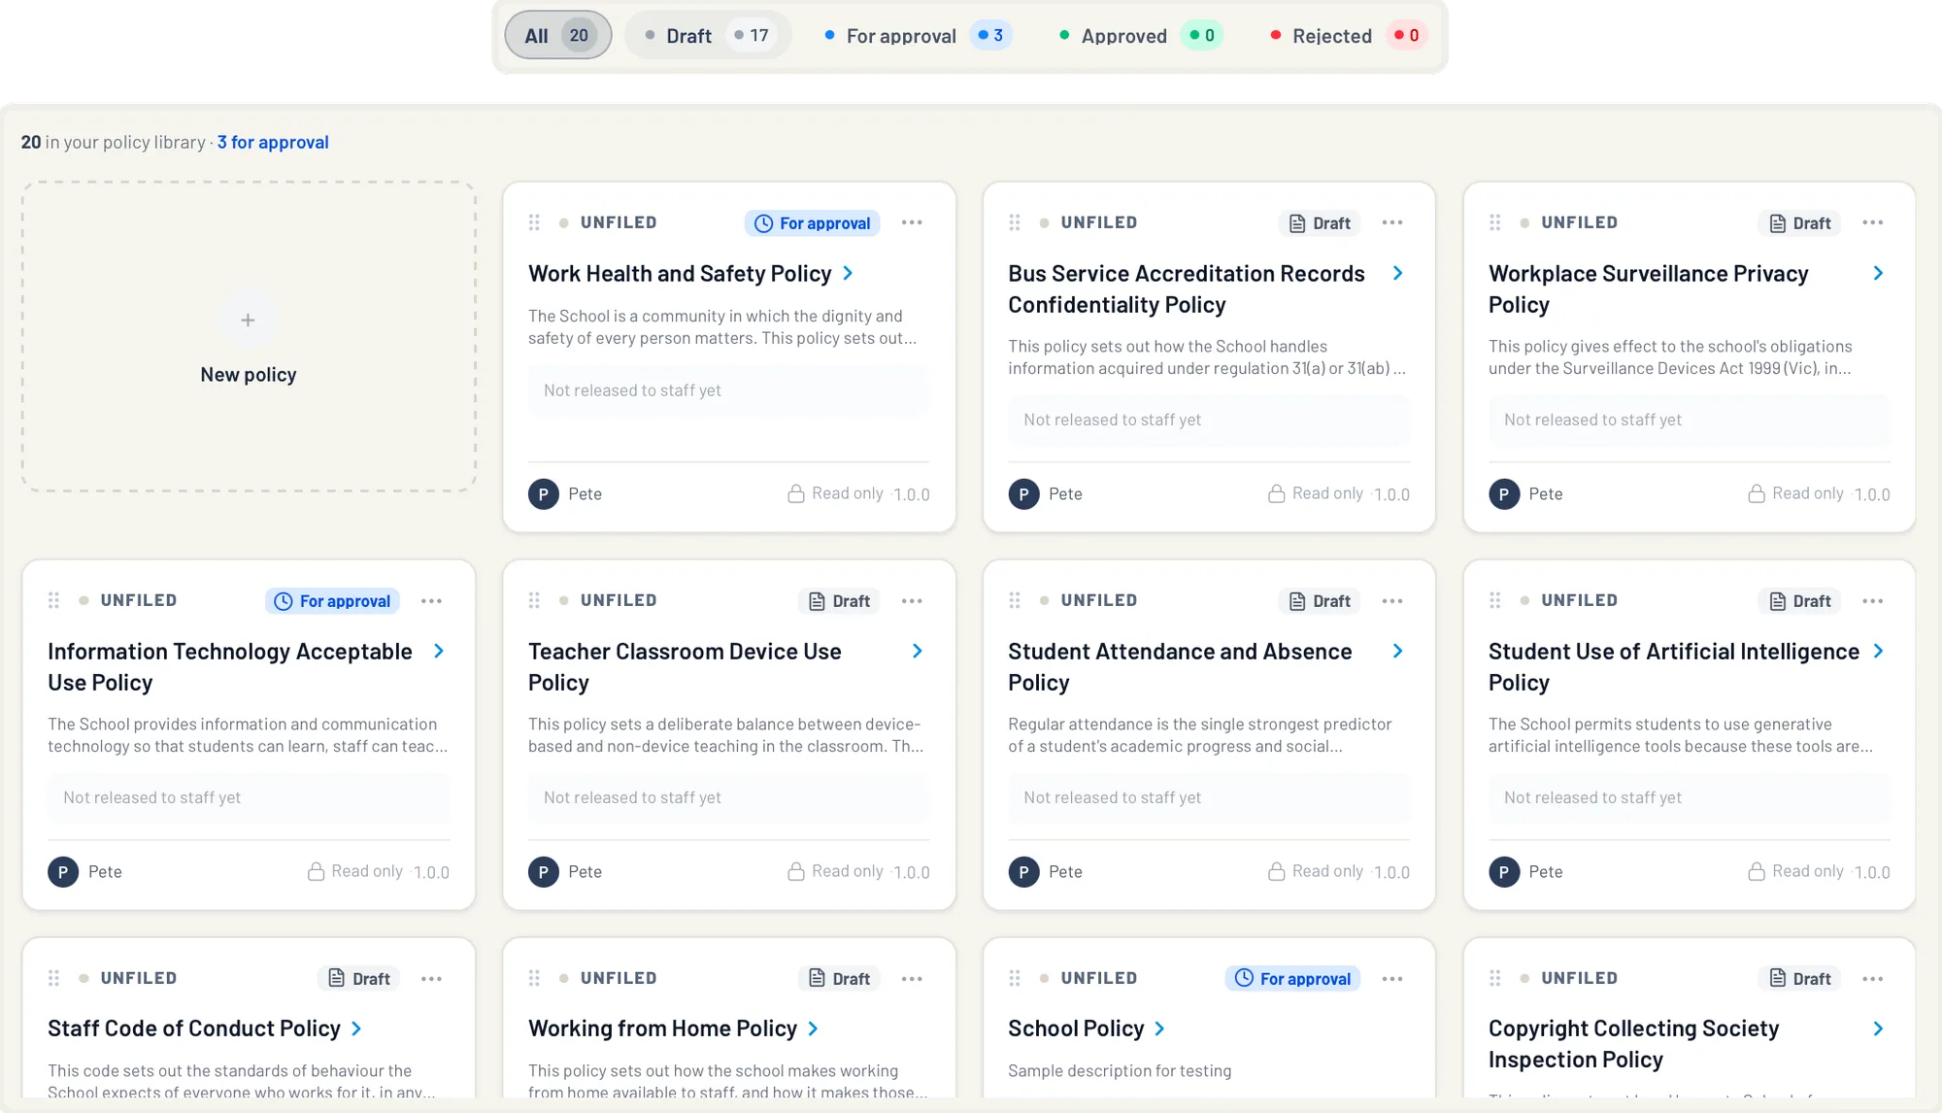Screen dimensions: 1942x1113
Task: Grab the drag handle on Work Health and Safety card
Action: (534, 222)
